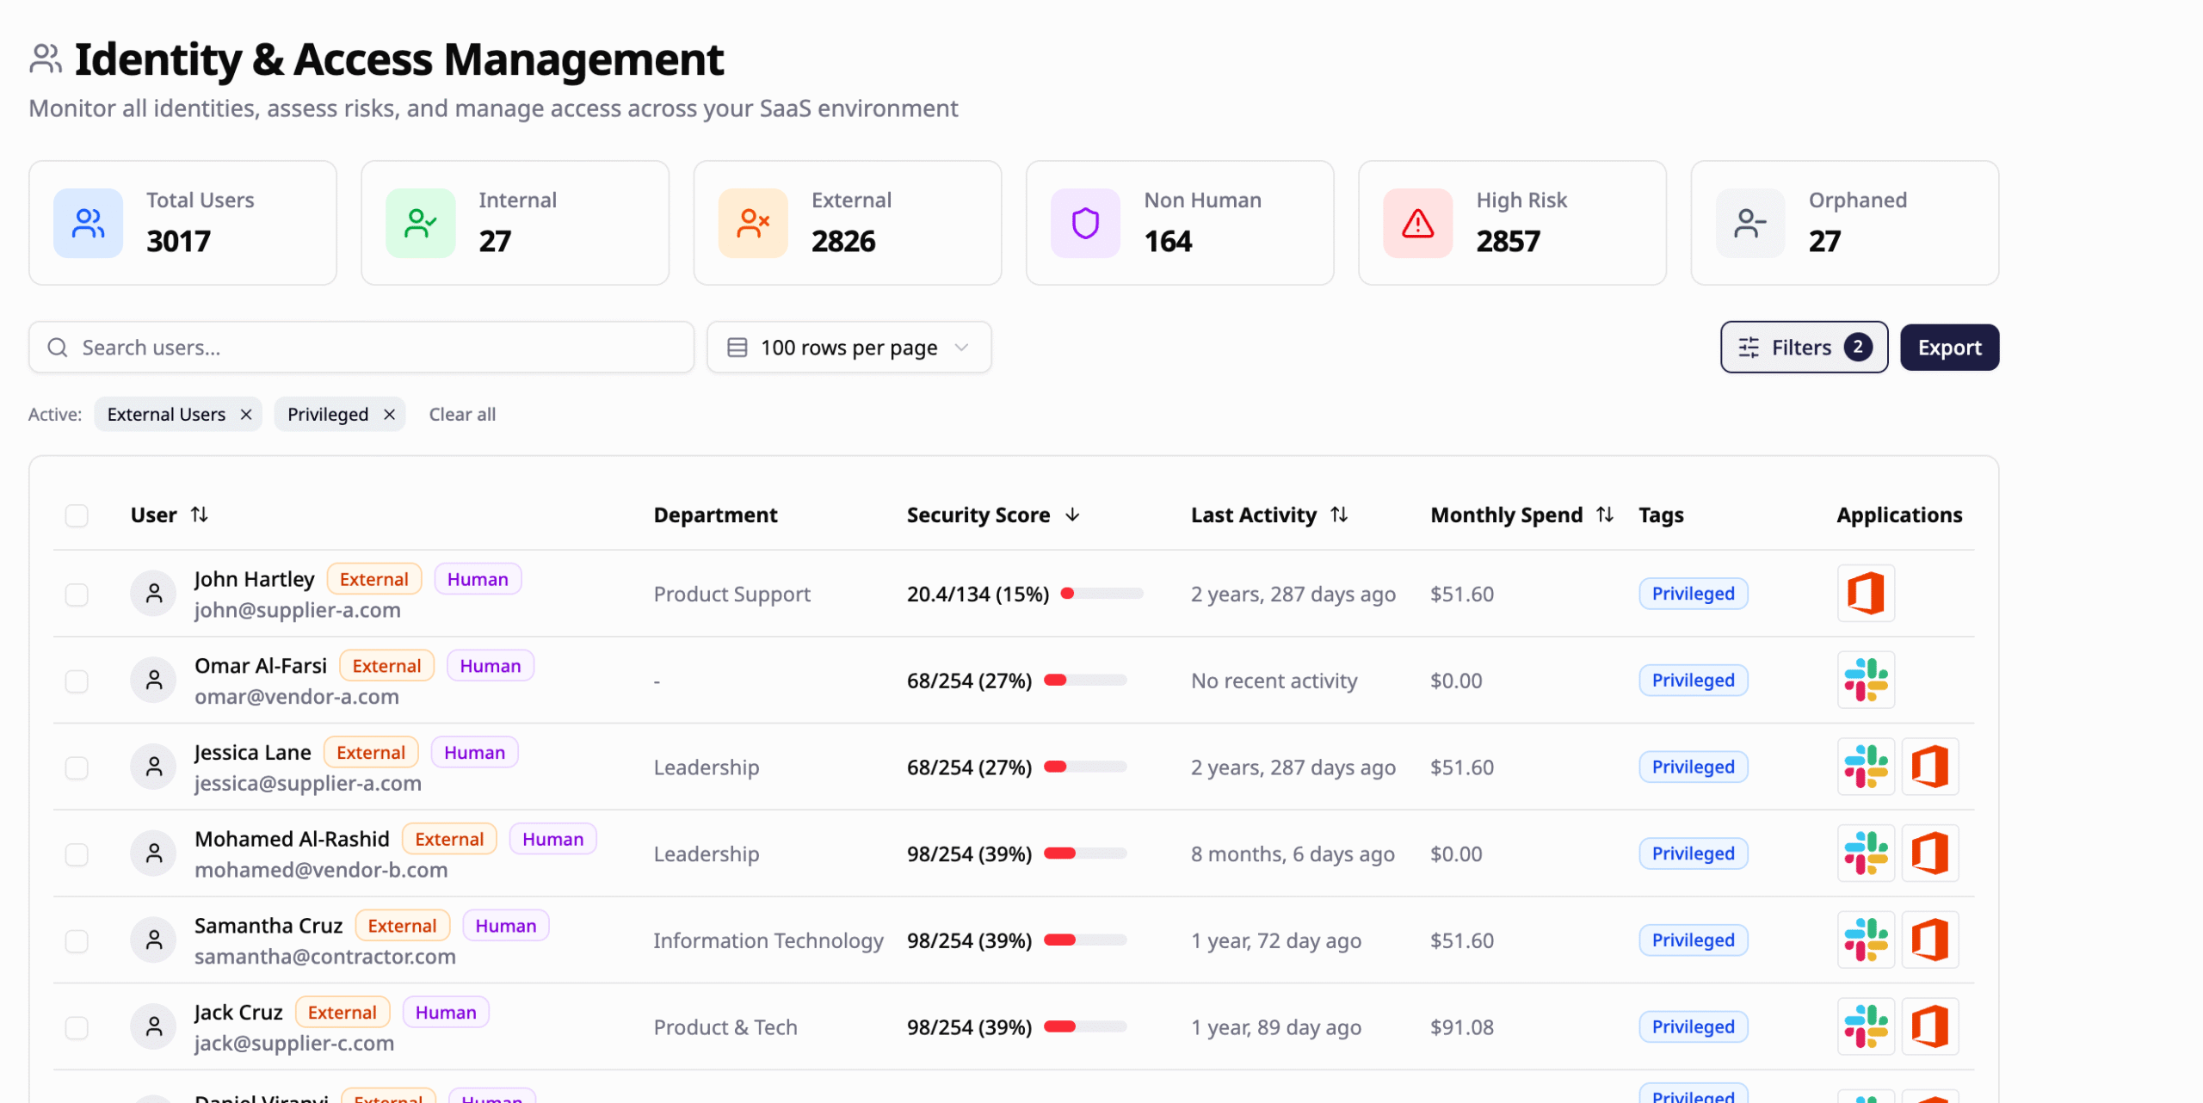Viewport: 2203px width, 1103px height.
Task: Click the 'No recent activity' cell
Action: (1274, 681)
